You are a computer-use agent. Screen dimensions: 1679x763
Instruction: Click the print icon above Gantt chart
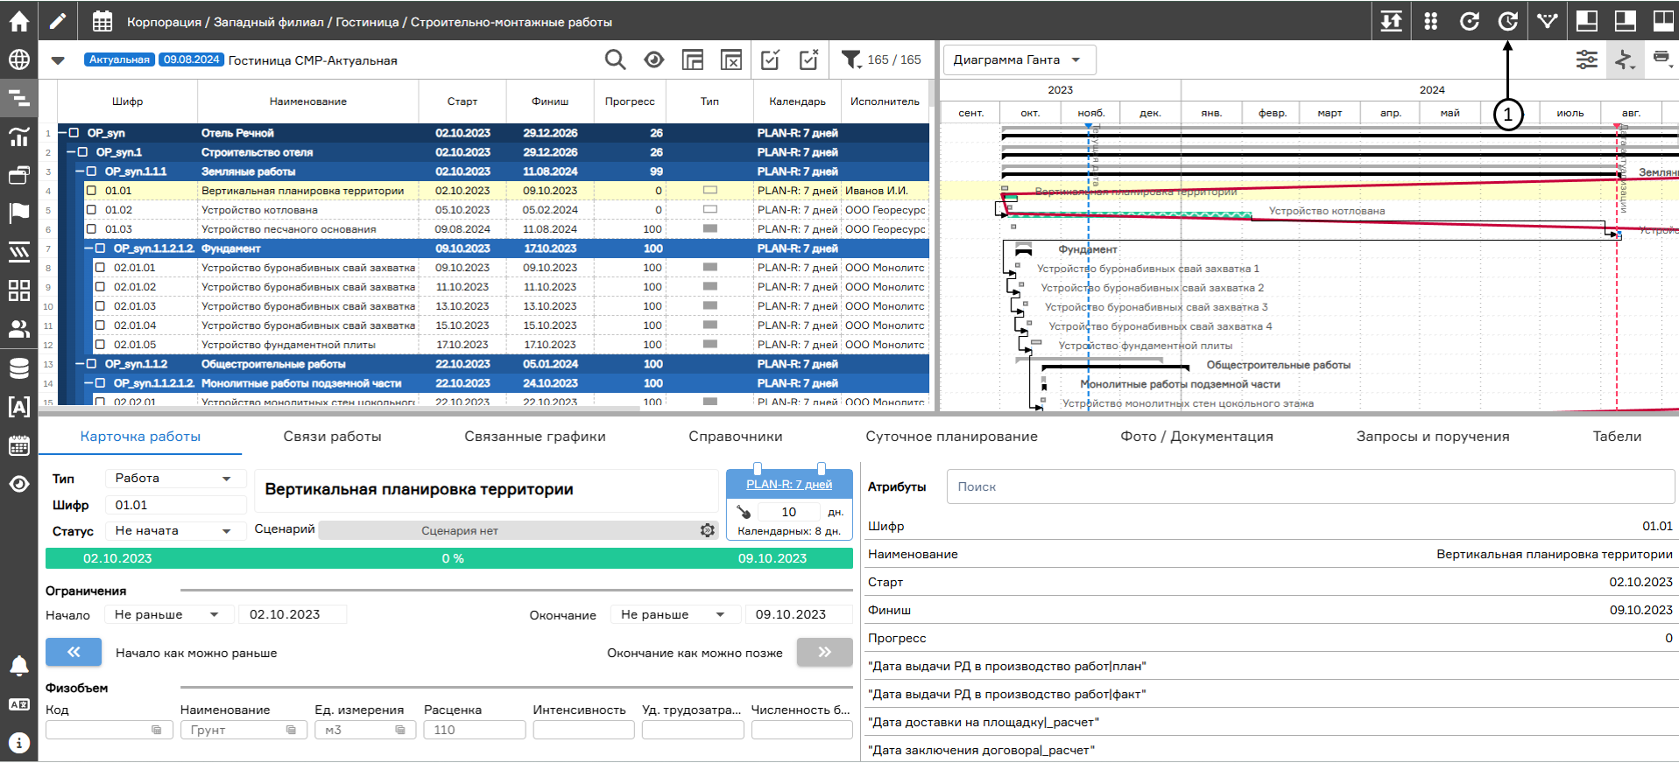(1661, 58)
